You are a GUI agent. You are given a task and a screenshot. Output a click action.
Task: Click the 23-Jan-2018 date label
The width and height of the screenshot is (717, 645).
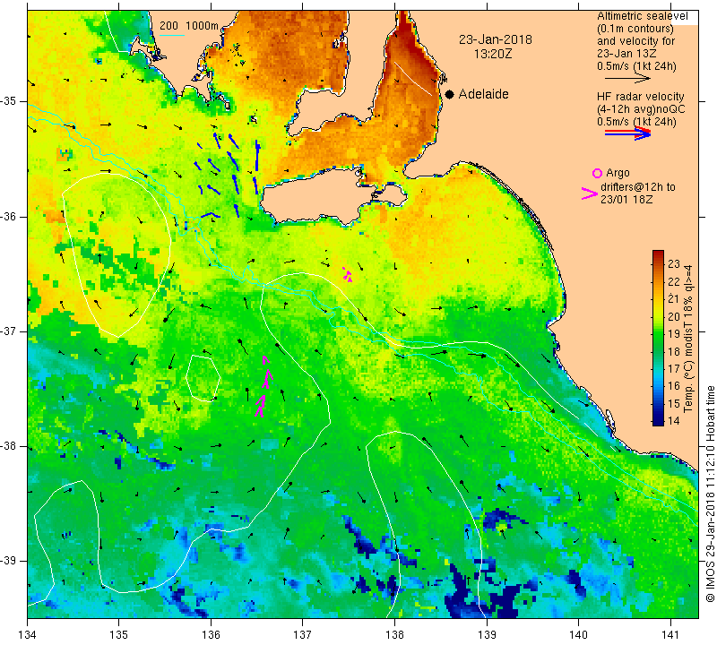click(x=496, y=39)
